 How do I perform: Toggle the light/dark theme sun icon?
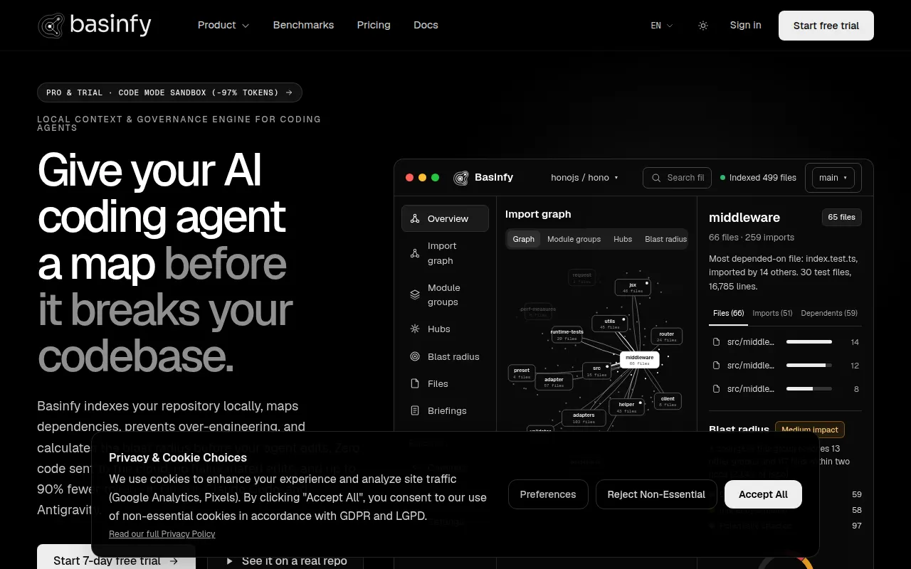click(x=703, y=26)
